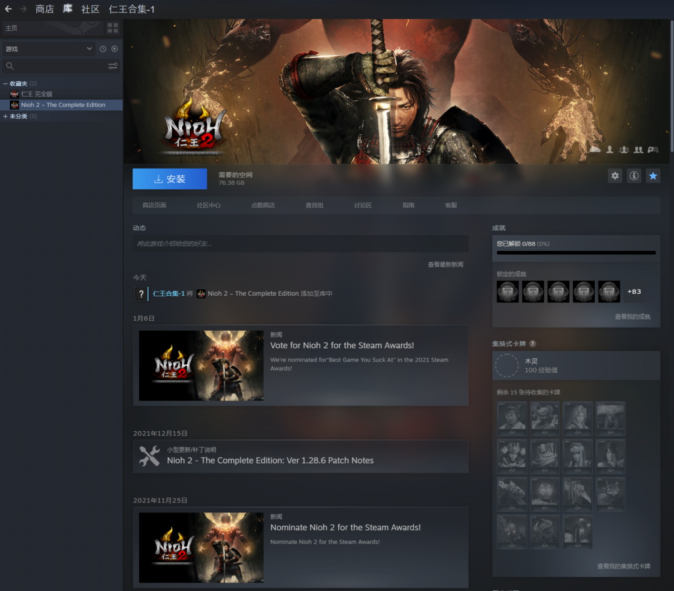This screenshot has height=591, width=674.
Task: Go to the 社区中心 game tab
Action: tap(208, 205)
